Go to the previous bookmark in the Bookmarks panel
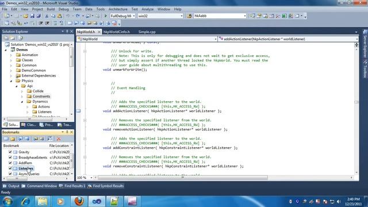Screen dimensions: 368x207 21,139
